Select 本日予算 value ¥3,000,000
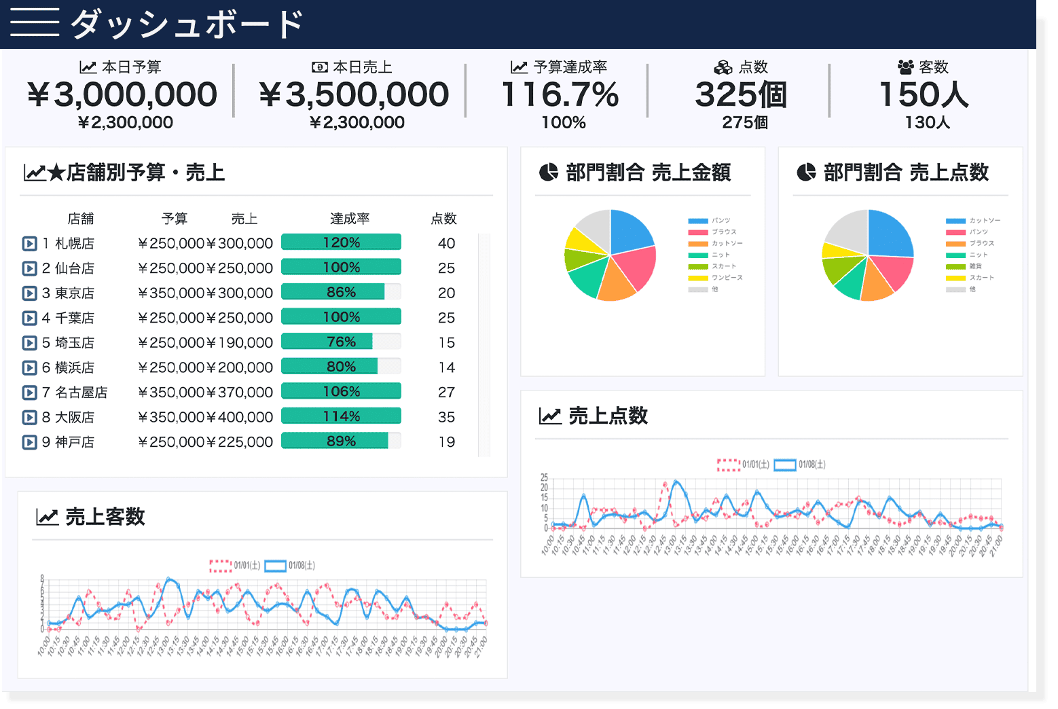 (x=122, y=94)
